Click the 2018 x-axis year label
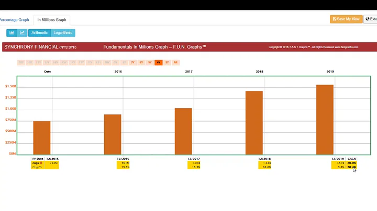 pyautogui.click(x=259, y=72)
